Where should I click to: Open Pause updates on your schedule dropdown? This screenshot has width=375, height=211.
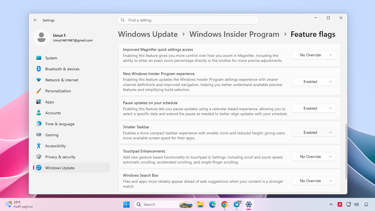314,108
